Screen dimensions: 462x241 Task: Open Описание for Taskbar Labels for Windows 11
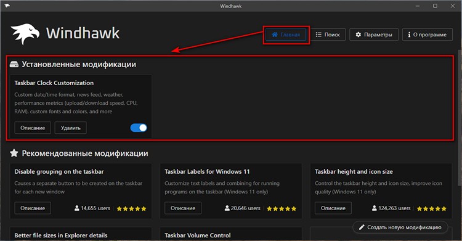(x=183, y=208)
